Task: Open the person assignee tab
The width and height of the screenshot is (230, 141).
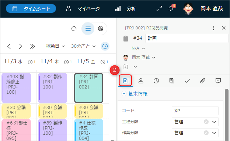Action: point(141,81)
